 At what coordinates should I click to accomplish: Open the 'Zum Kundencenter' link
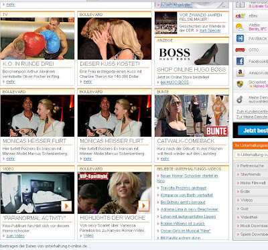252,111
